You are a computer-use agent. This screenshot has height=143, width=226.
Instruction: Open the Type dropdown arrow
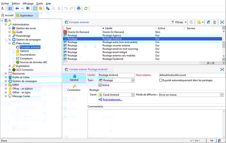point(133,80)
